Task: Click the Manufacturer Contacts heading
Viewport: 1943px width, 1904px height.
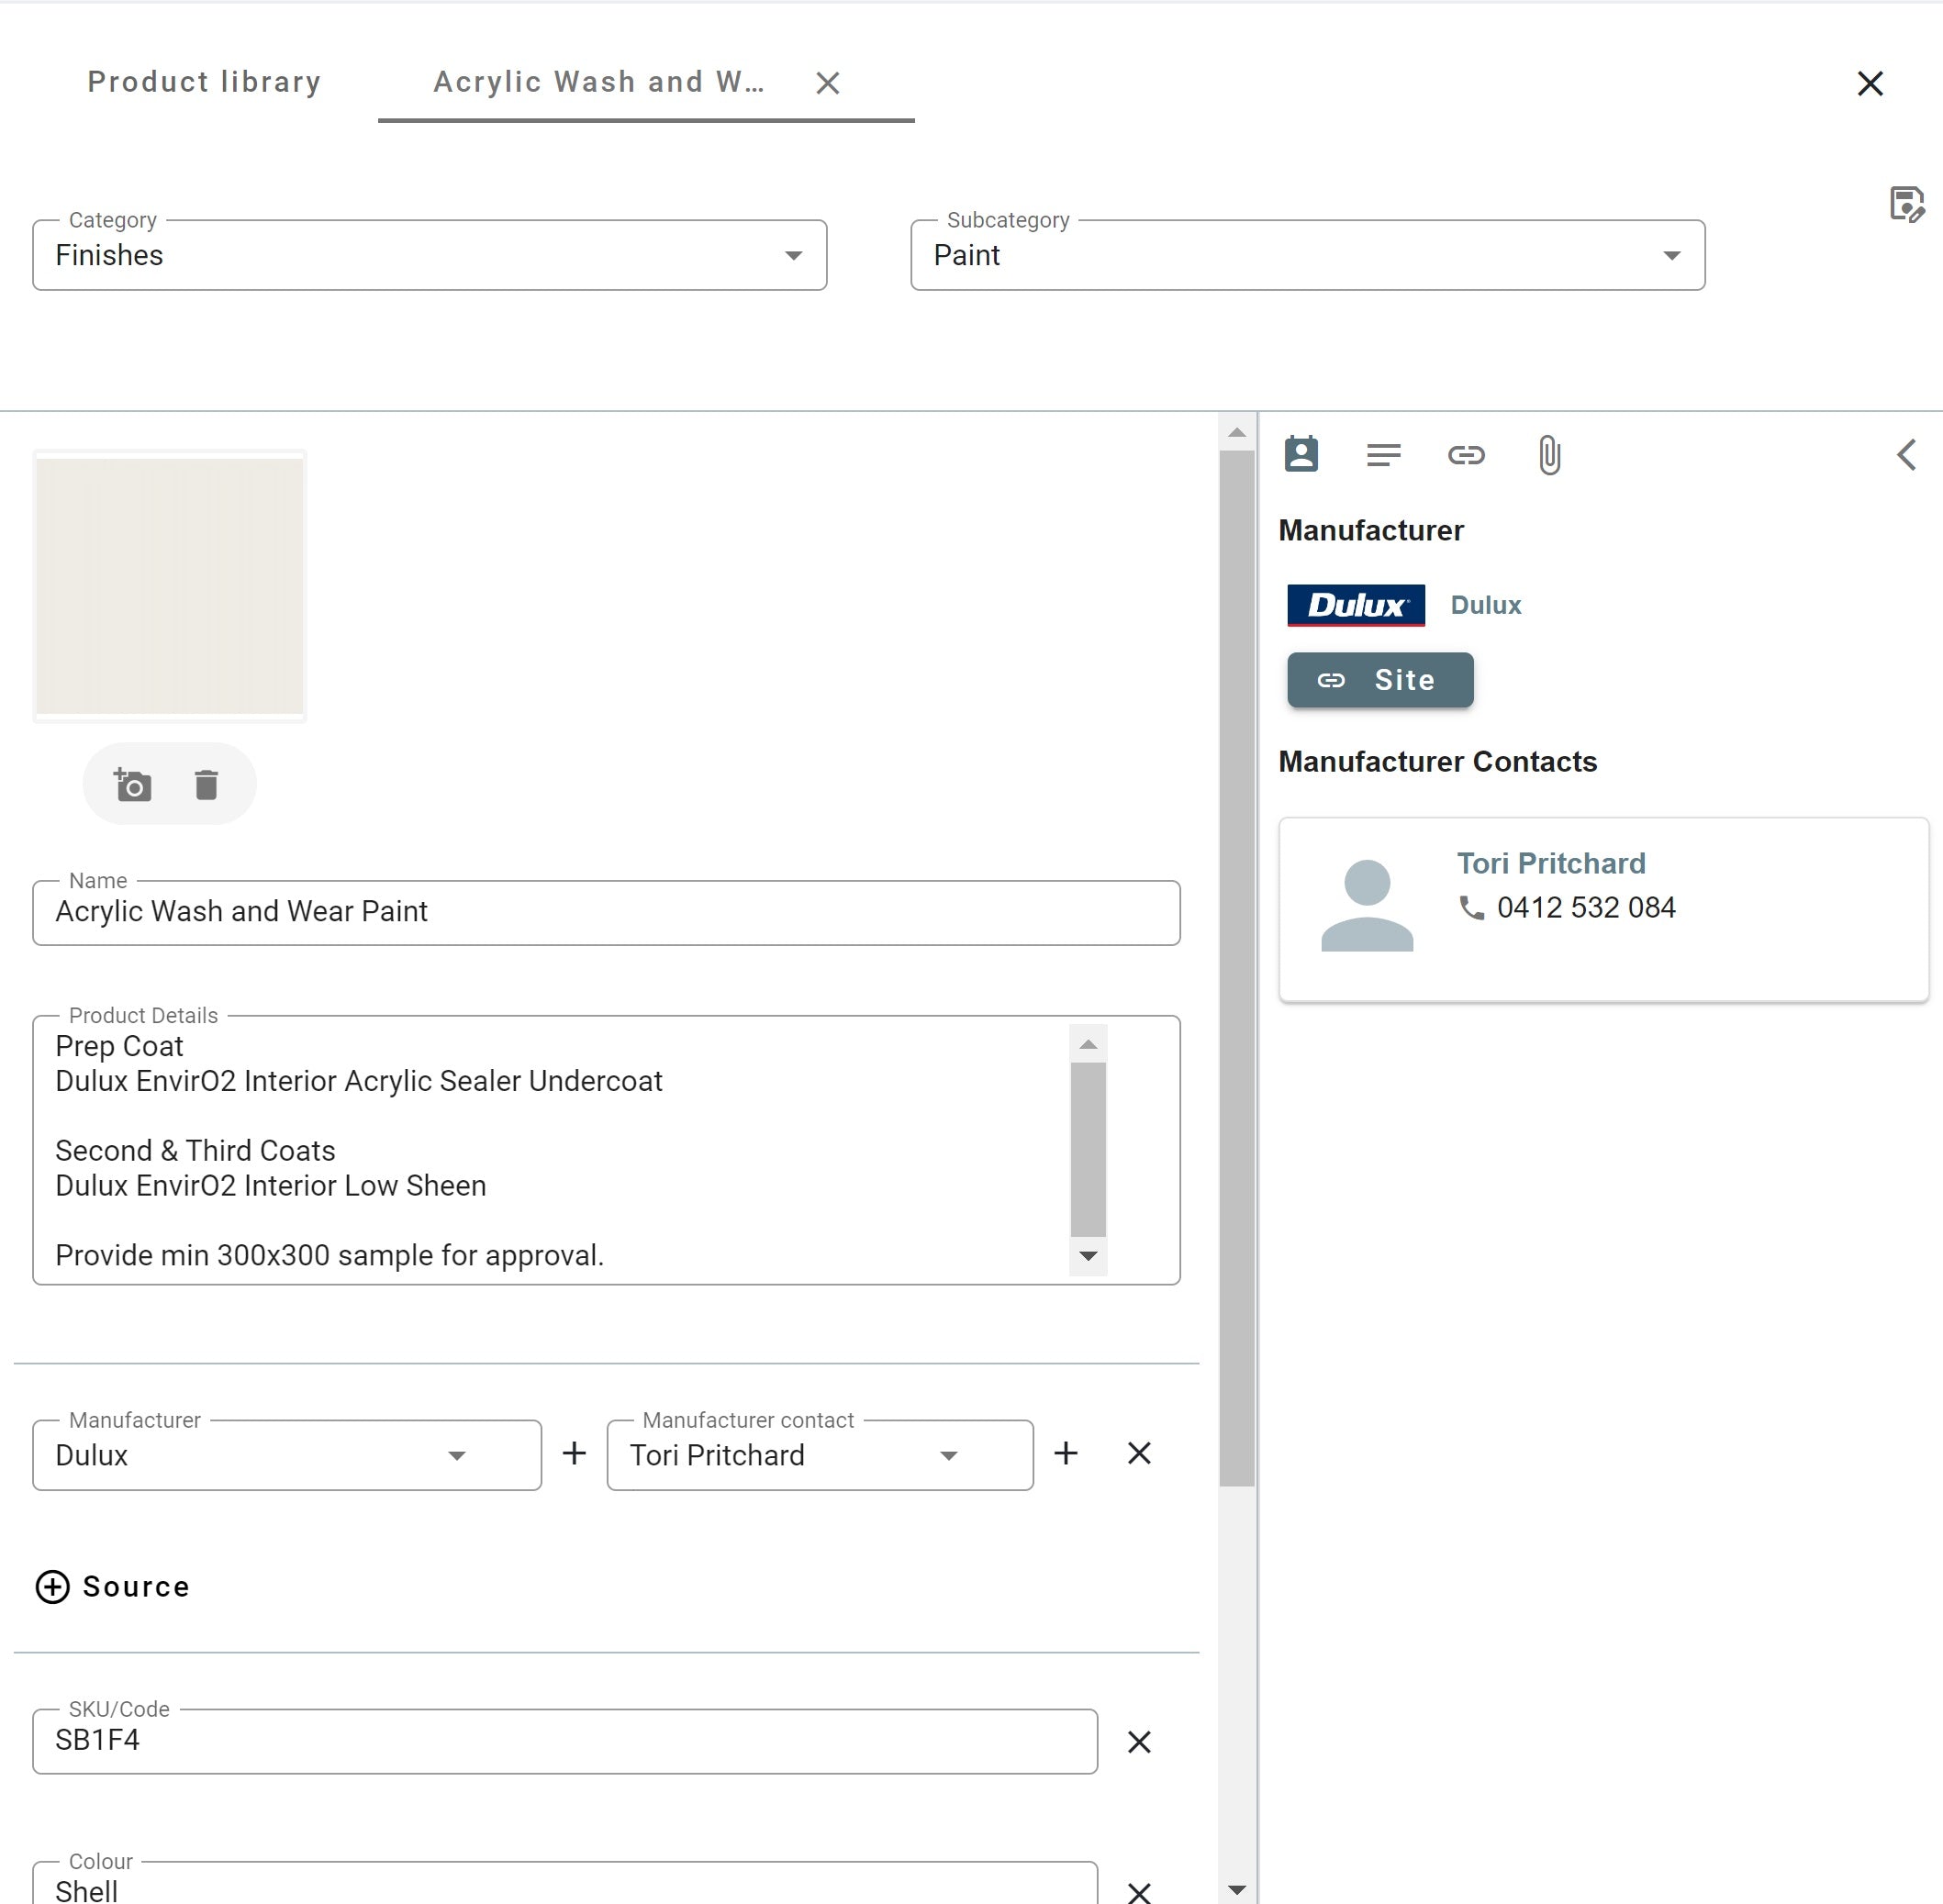Action: coord(1437,762)
